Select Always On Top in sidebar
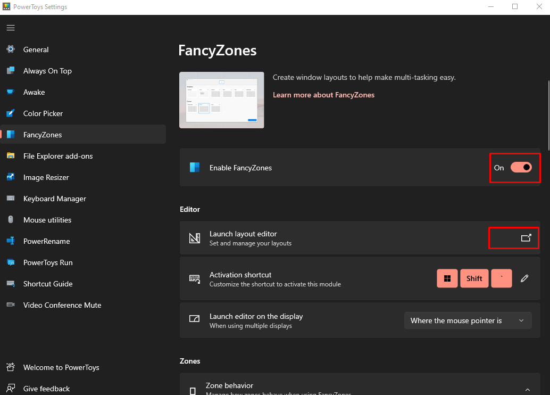Screen dimensions: 550x395 47,71
